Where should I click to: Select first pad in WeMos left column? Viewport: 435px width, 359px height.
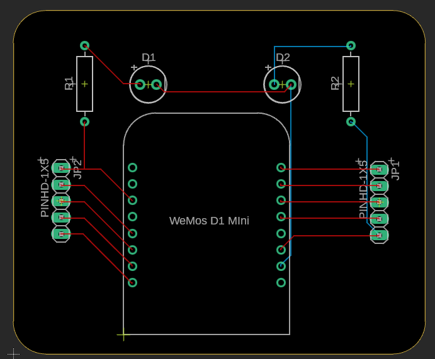point(133,168)
